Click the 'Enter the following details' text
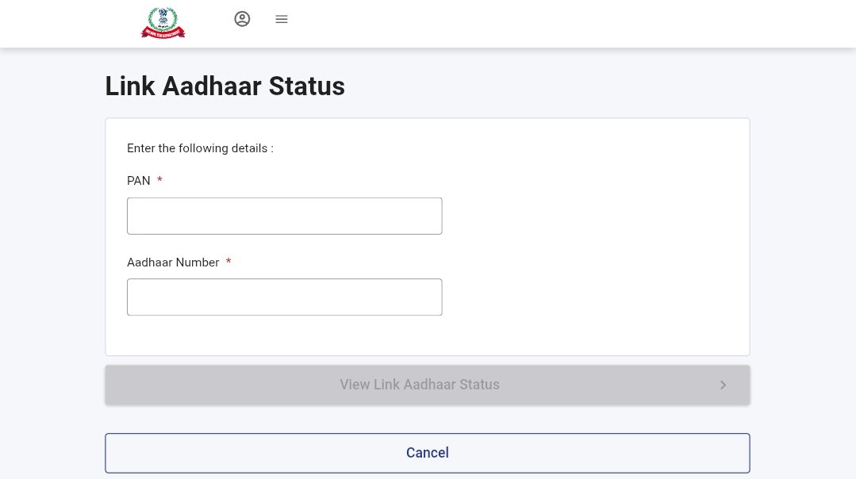The width and height of the screenshot is (856, 479). tap(200, 148)
